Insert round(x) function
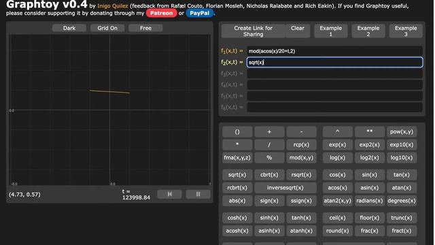This screenshot has width=435, height=245. coord(337,231)
